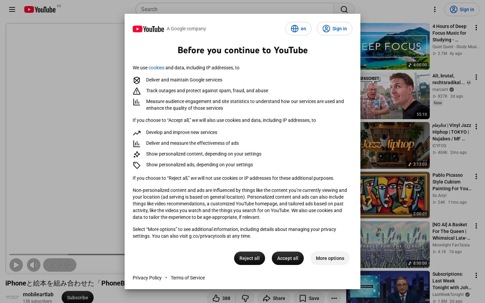Open 'Subscriptions: Last Week Tonight' title
This screenshot has height=303, width=485.
point(452,281)
